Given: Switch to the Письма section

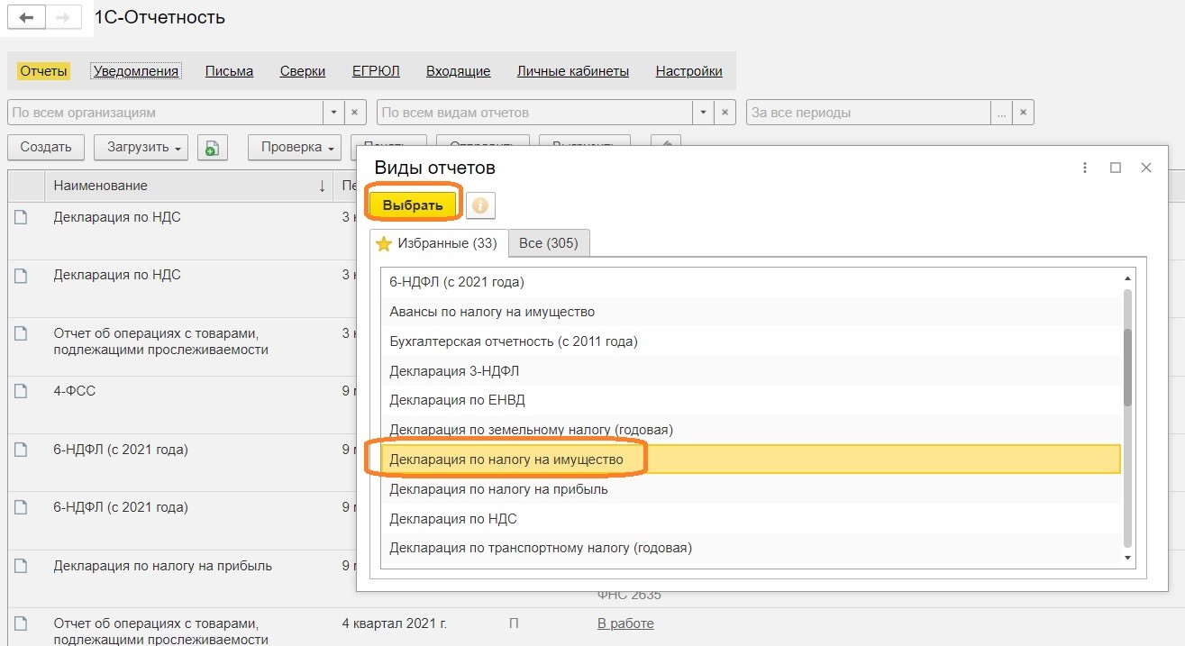Looking at the screenshot, I should click(x=229, y=71).
